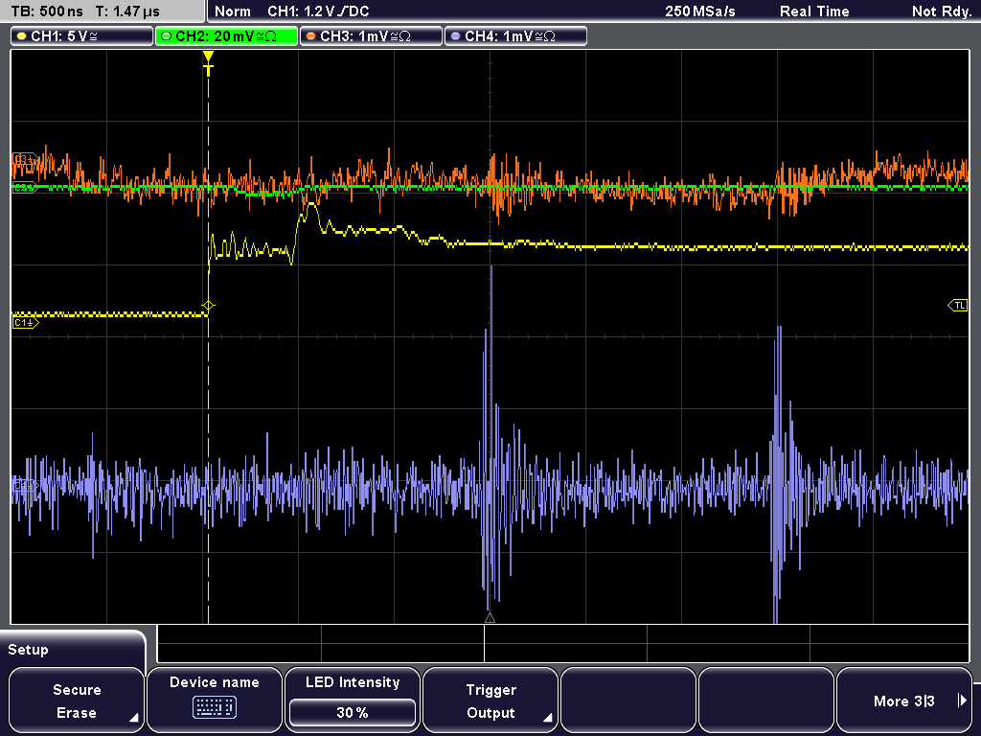Go to More 3|3 menu page
The height and width of the screenshot is (736, 981).
pyautogui.click(x=904, y=701)
